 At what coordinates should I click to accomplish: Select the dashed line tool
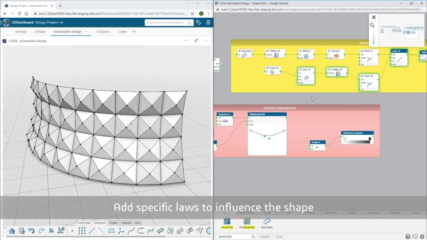[x=101, y=231]
